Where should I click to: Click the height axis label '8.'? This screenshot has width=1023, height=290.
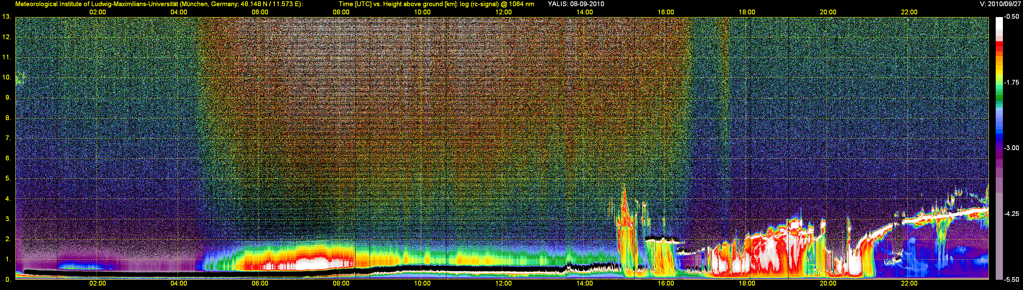pos(8,118)
